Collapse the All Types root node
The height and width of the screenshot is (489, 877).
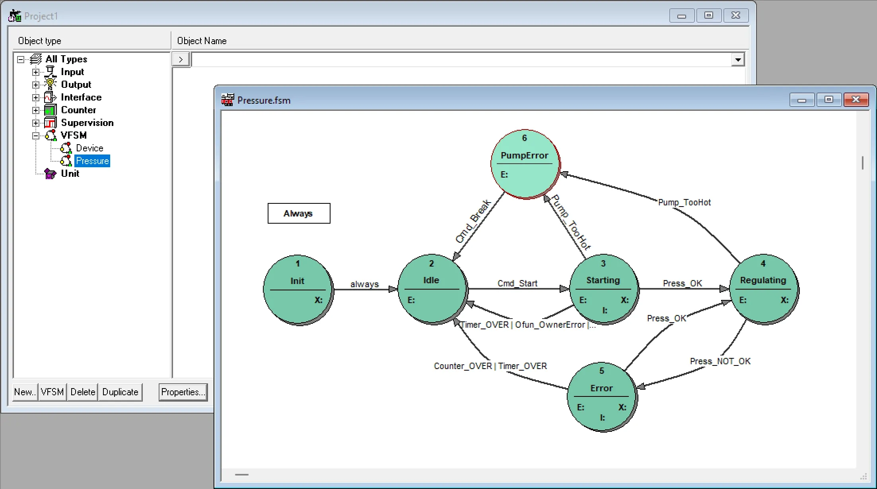click(x=21, y=60)
